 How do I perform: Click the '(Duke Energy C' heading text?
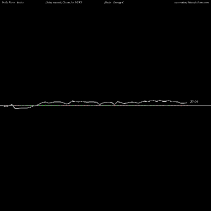114,3
